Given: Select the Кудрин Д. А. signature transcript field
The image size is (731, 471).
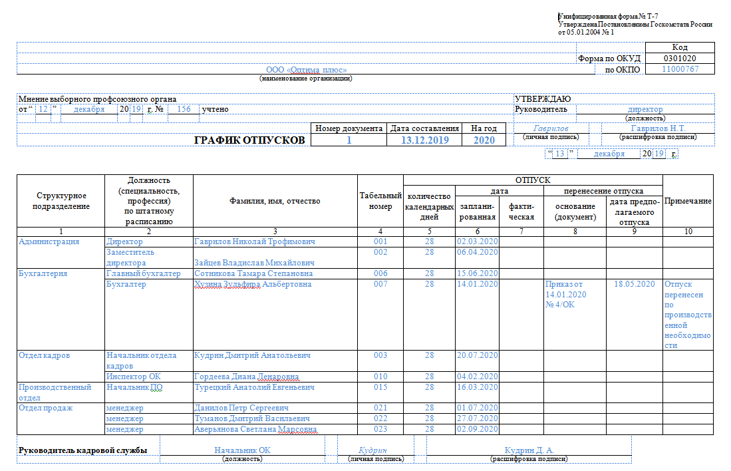Looking at the screenshot, I should tap(529, 450).
